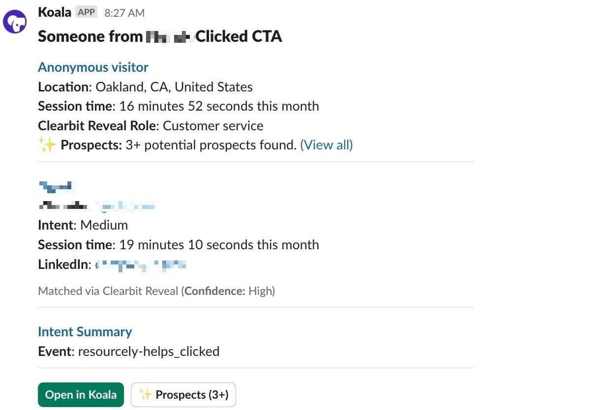Click the resourcely-helps_clicked event text
Image resolution: width=593 pixels, height=410 pixels.
(148, 351)
